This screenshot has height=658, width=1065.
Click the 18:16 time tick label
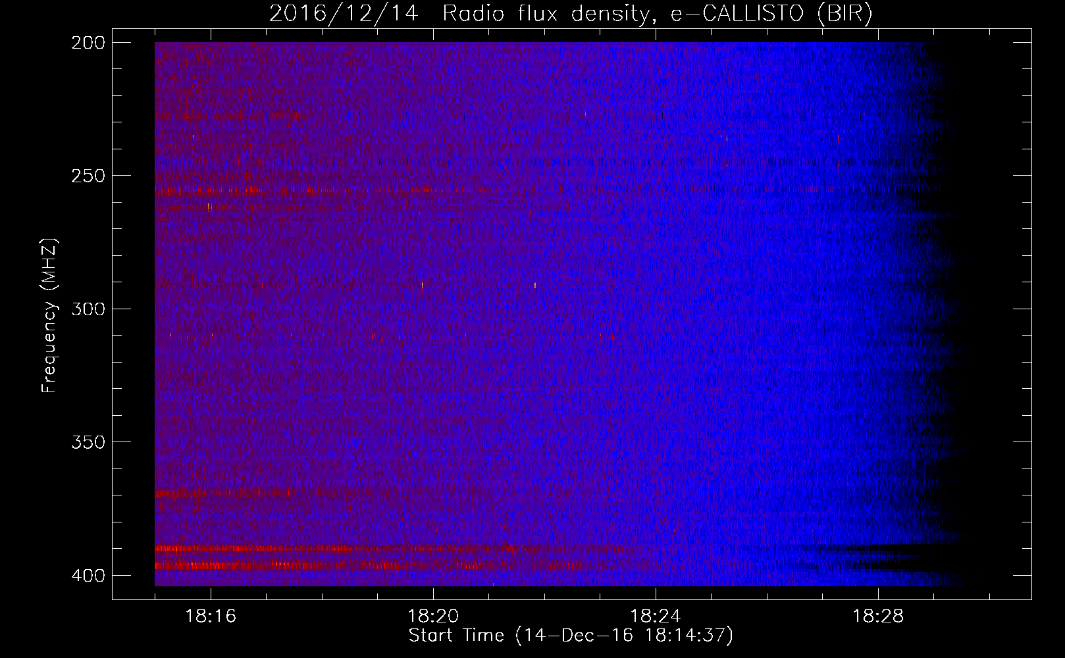(x=211, y=617)
